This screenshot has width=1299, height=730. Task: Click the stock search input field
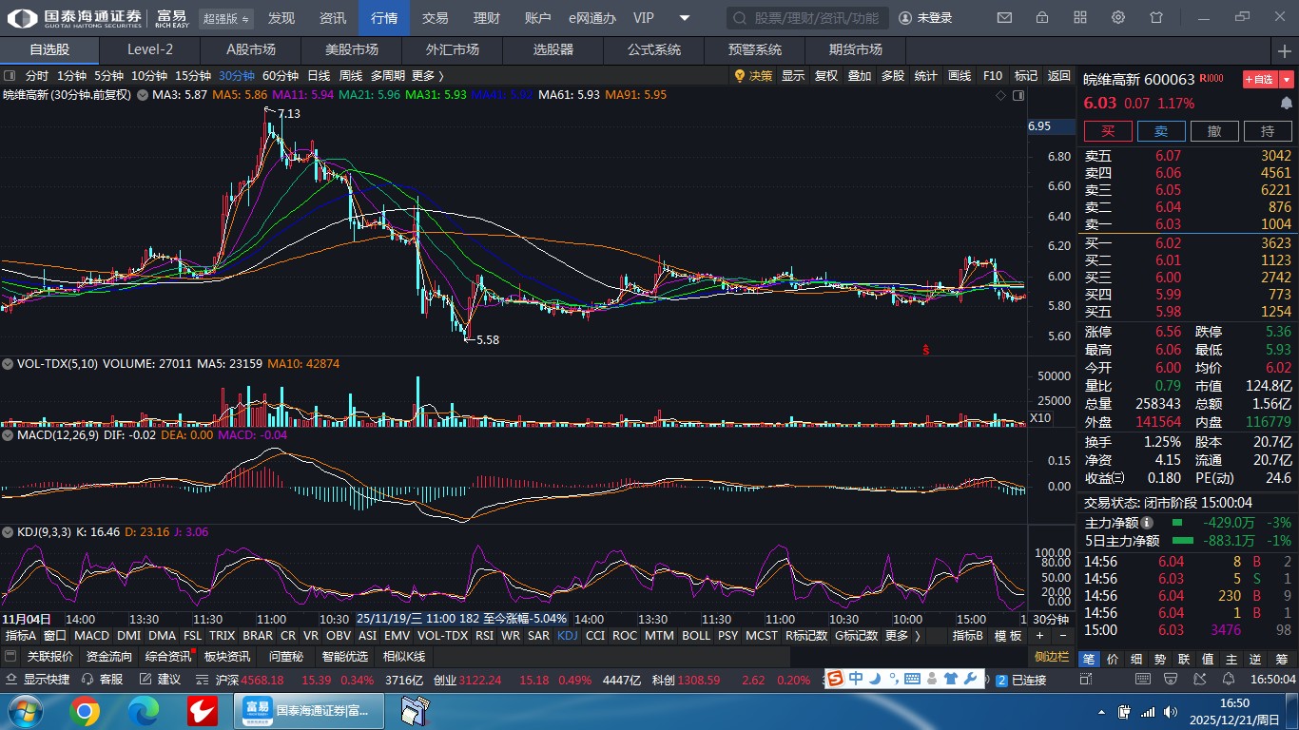coord(808,18)
